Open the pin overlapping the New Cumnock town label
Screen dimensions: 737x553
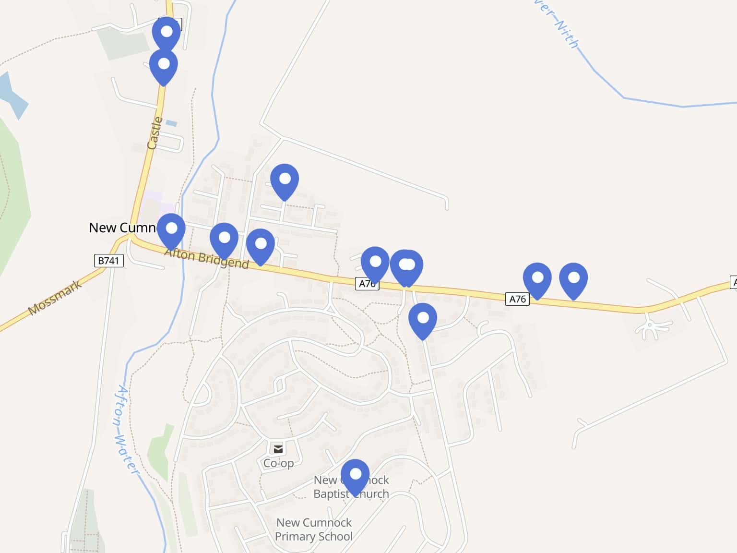pos(171,230)
